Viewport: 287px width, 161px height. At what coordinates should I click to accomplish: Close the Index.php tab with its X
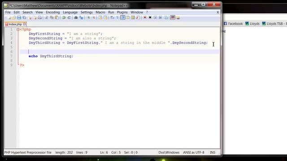click(x=24, y=24)
